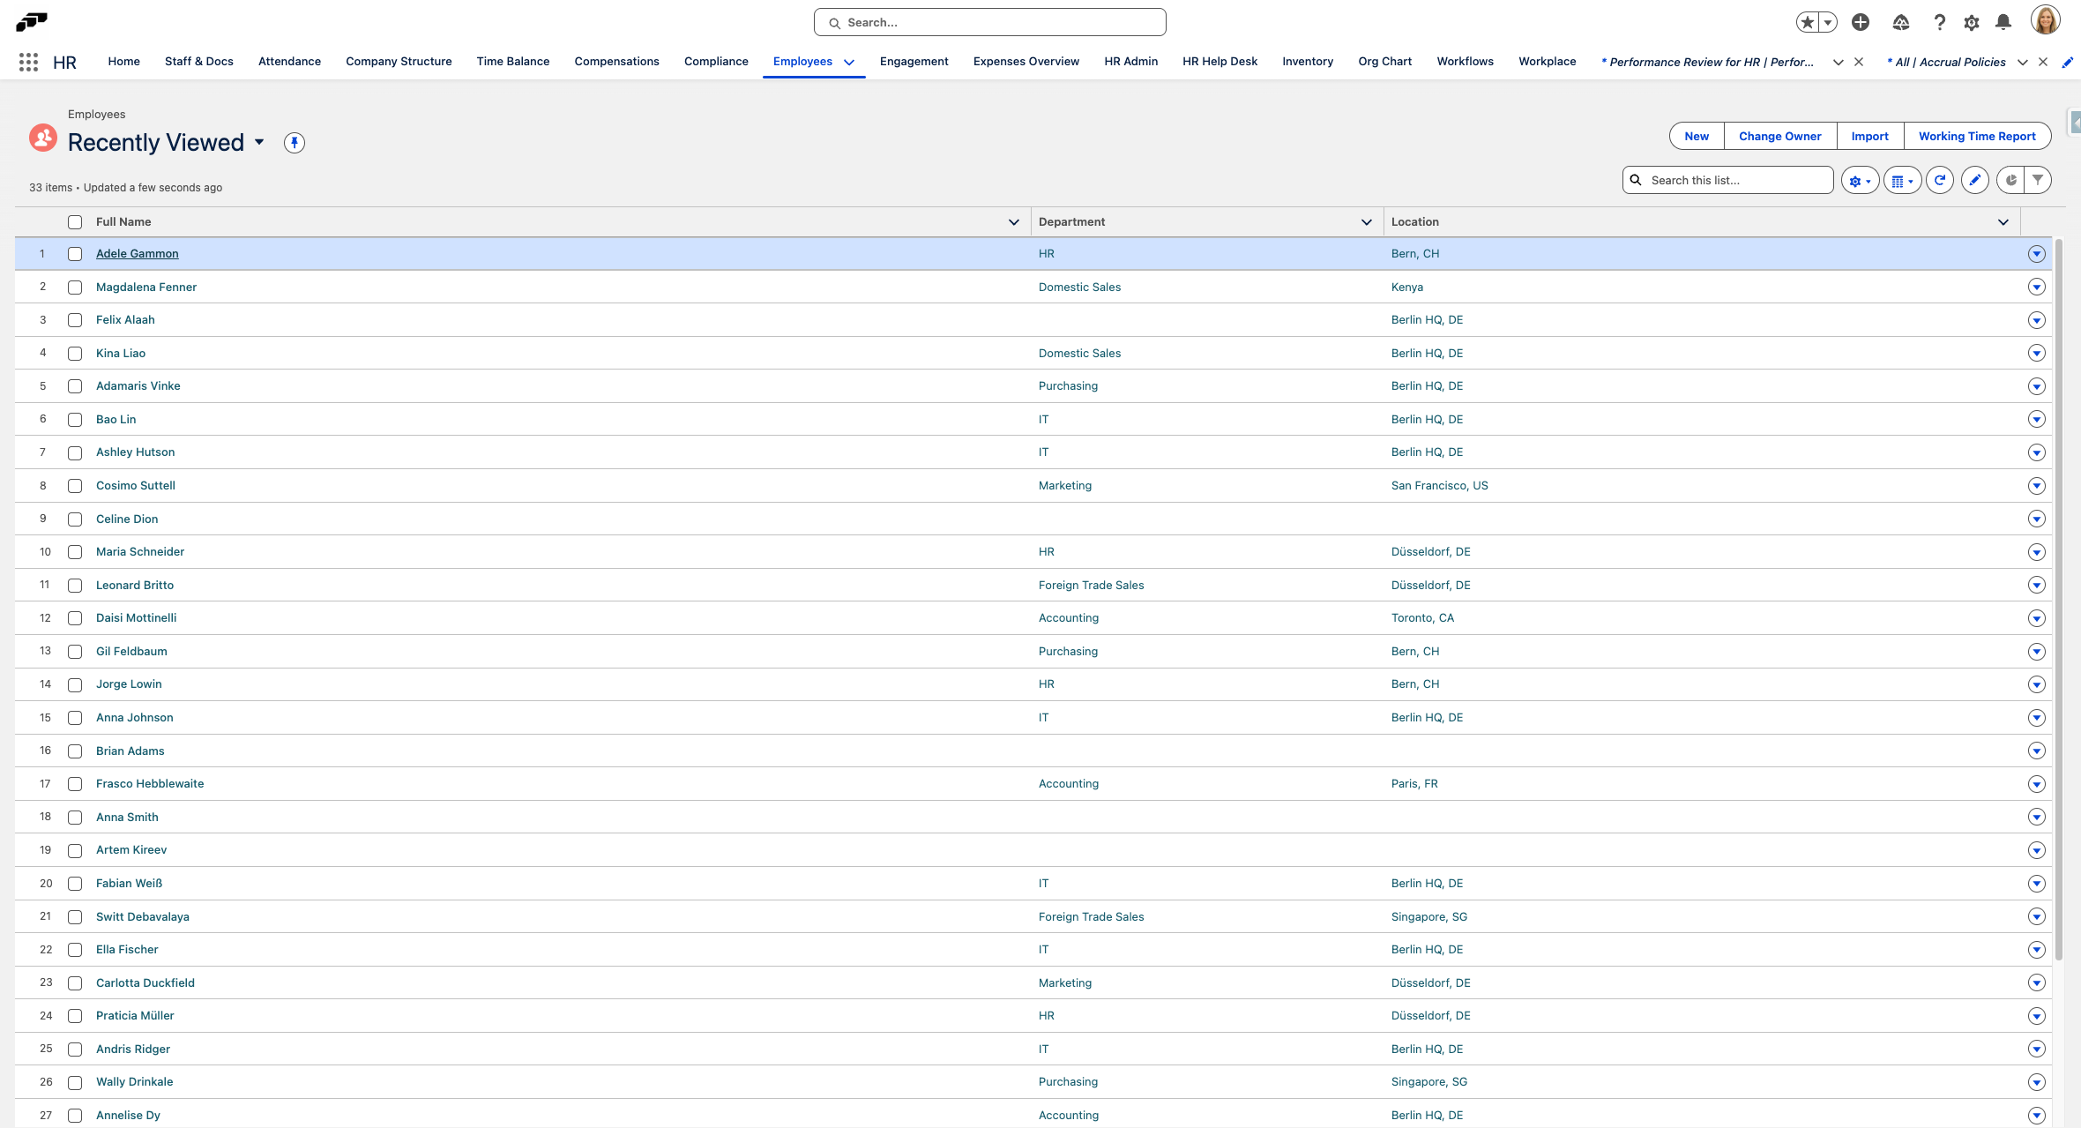Open the App Launcher grid icon

28,62
